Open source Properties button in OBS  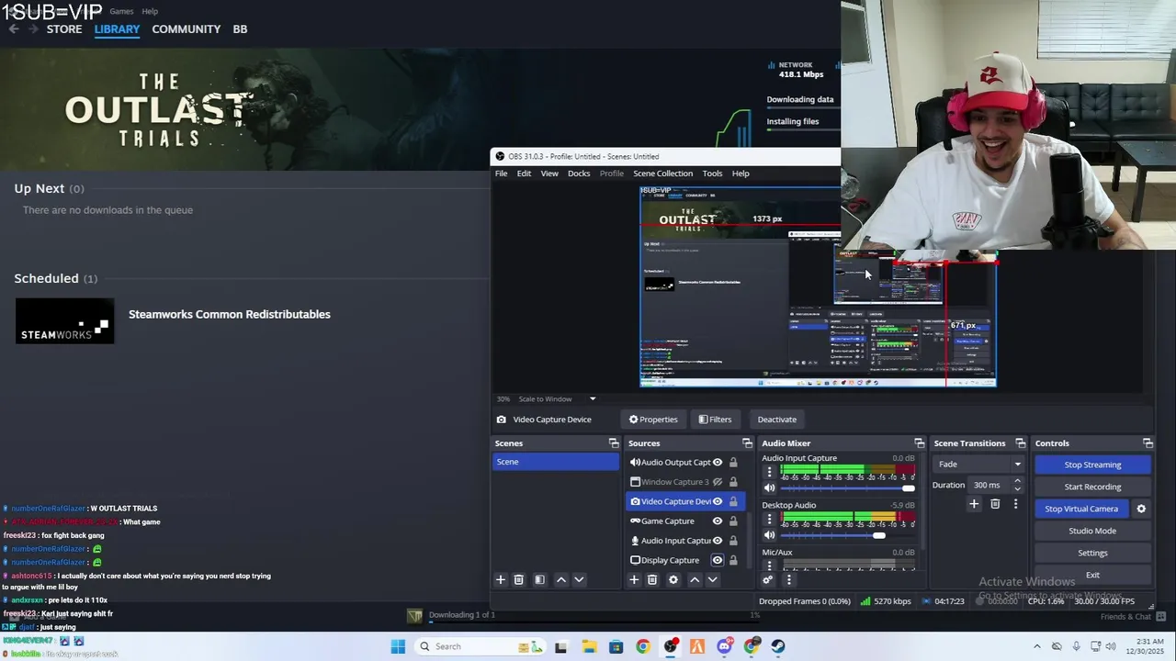pyautogui.click(x=653, y=420)
